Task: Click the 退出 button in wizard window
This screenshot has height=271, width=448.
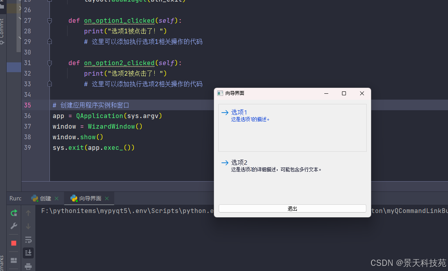Action: click(x=292, y=209)
